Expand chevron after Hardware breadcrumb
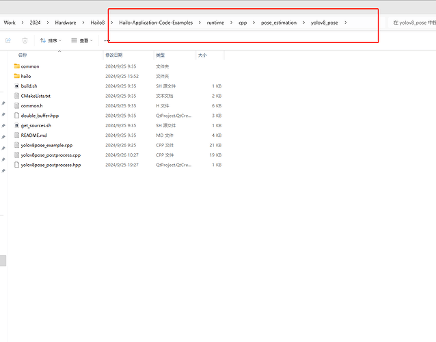Viewport: 436px width, 342px height. tap(83, 23)
